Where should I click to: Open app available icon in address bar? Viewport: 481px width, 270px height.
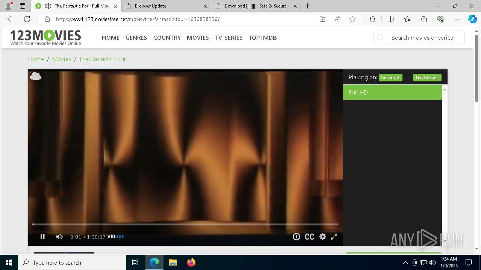coord(322,19)
